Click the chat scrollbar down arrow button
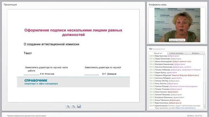 pyautogui.click(x=205, y=108)
